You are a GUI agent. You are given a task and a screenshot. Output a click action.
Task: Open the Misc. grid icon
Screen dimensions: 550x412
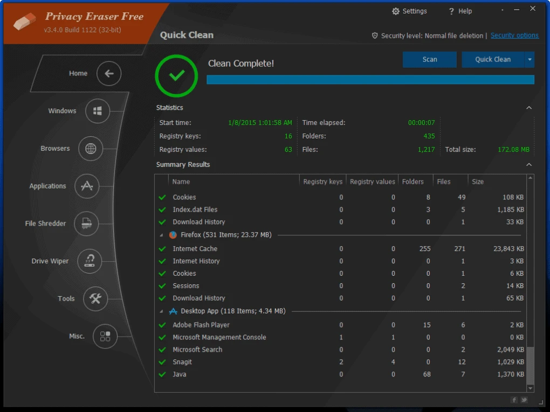(x=105, y=336)
